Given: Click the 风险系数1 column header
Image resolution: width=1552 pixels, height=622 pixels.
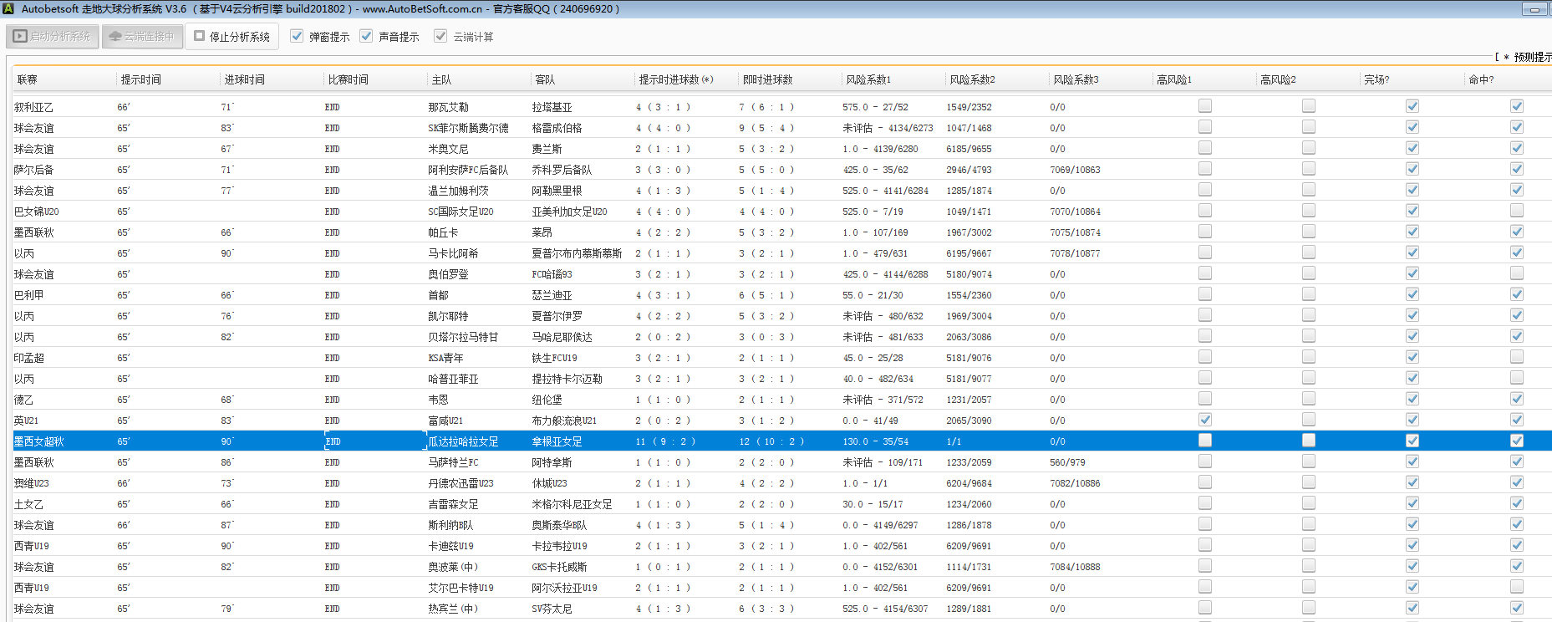Looking at the screenshot, I should (868, 79).
